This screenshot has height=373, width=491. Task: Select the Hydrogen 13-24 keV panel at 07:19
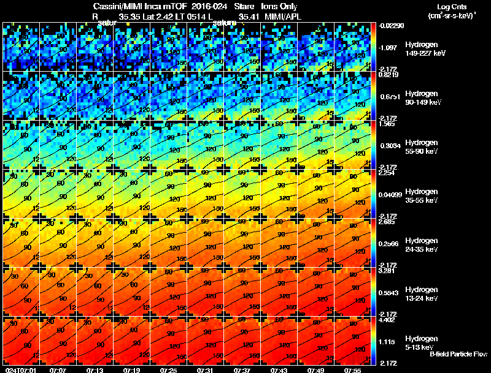coord(131,292)
